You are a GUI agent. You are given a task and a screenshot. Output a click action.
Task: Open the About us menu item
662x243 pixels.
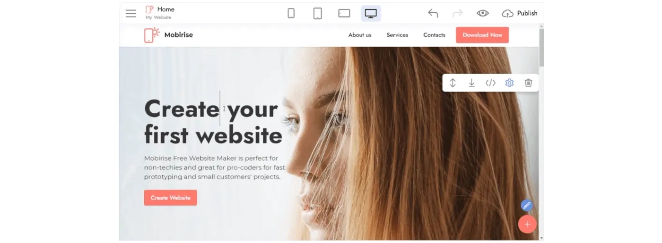coord(360,35)
